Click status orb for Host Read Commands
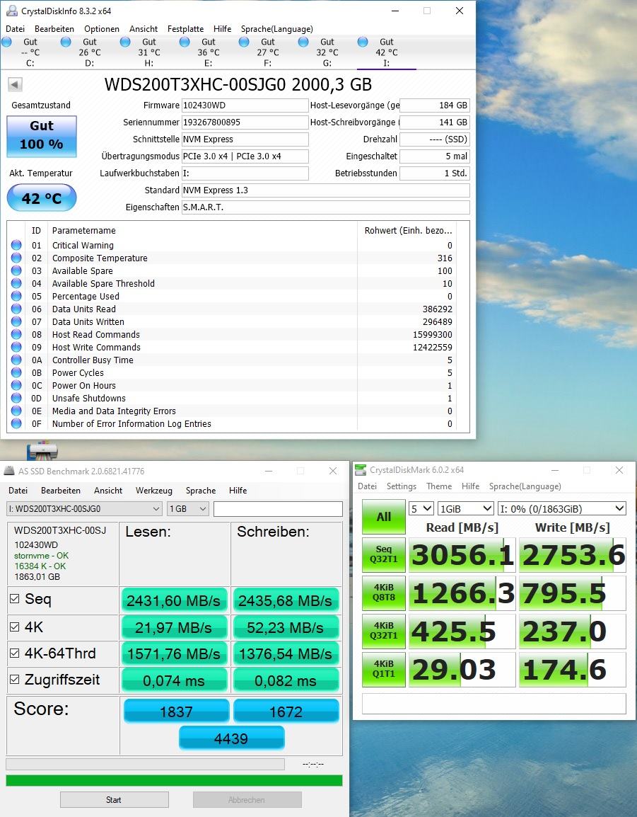 tap(16, 334)
